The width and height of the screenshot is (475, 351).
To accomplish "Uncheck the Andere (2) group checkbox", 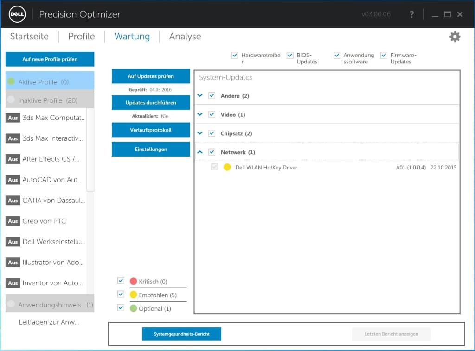I will (x=212, y=95).
